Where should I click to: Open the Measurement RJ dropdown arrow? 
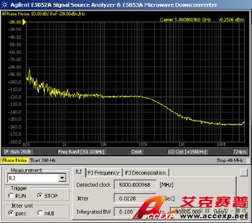point(62,178)
